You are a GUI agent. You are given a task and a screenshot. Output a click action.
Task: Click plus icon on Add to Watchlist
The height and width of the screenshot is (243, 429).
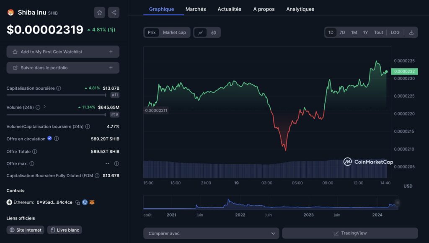point(111,52)
